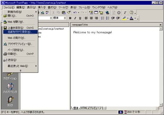Screen dimensions: 164x115
Task: Toggle center text alignment
Action: 91,18
